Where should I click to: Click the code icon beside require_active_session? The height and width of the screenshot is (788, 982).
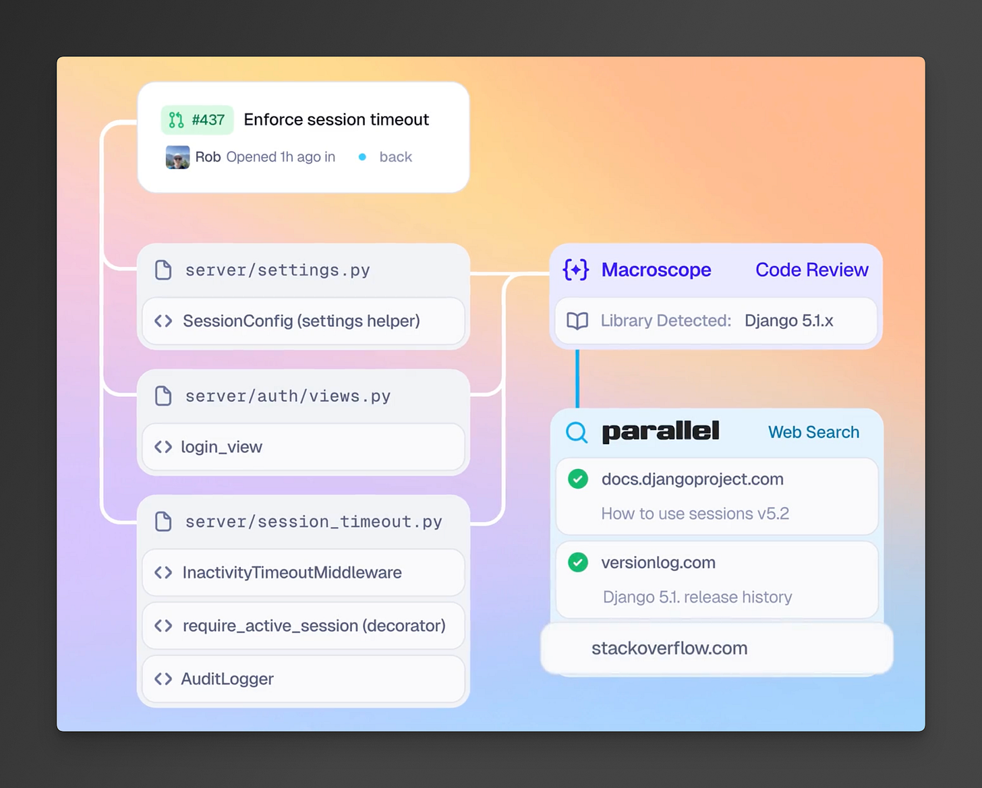pyautogui.click(x=163, y=626)
